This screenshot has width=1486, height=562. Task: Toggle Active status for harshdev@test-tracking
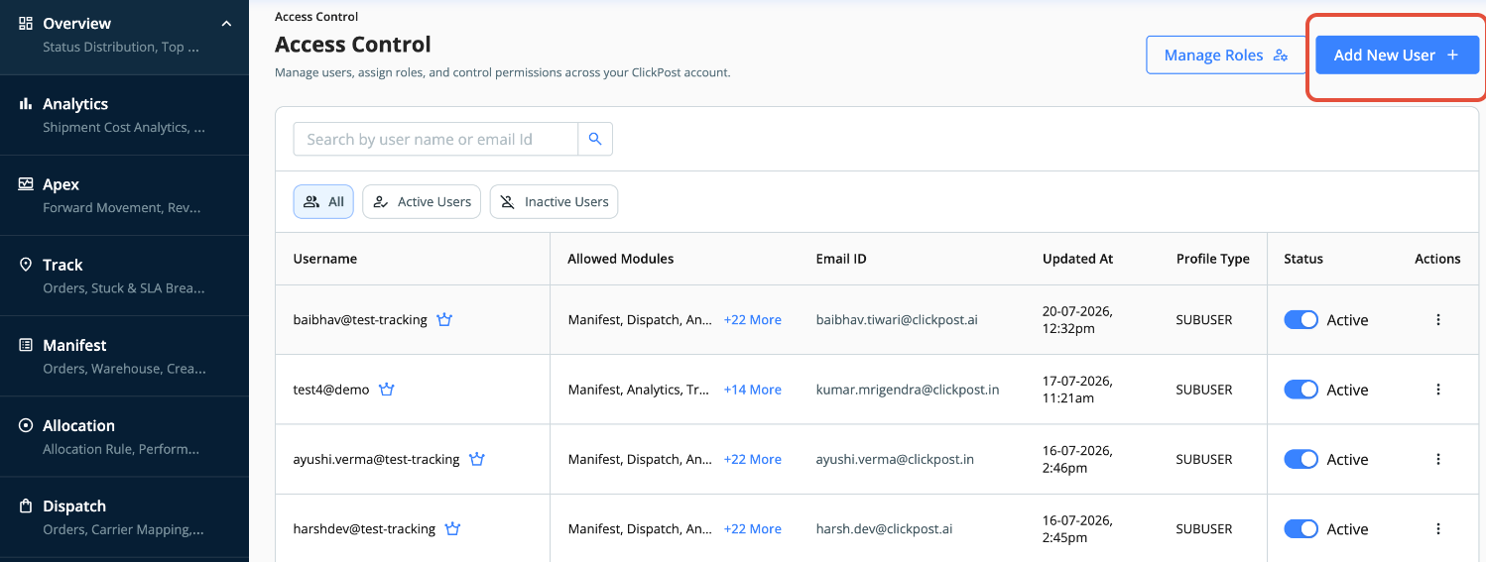click(x=1300, y=528)
